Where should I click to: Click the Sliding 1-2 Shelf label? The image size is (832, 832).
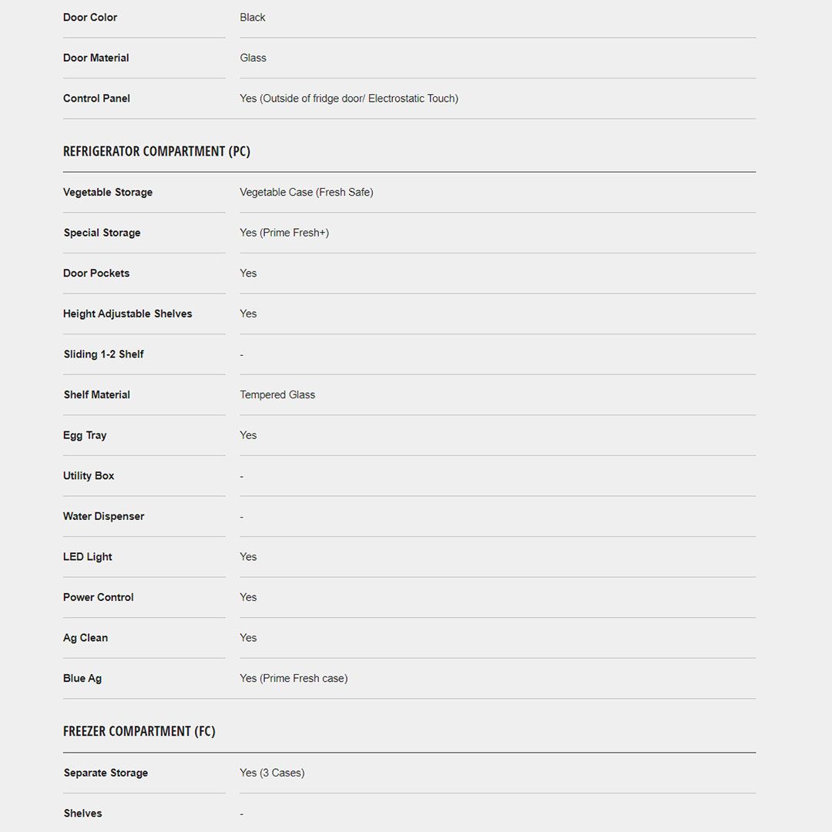103,354
